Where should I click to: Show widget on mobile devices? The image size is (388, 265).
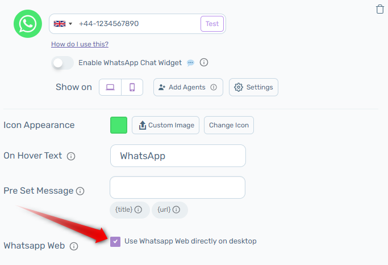tap(132, 87)
